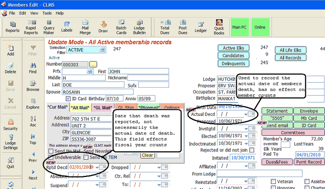Open the Rapid Reports tool

click(31, 27)
